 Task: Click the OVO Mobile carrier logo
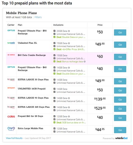pos(11,129)
